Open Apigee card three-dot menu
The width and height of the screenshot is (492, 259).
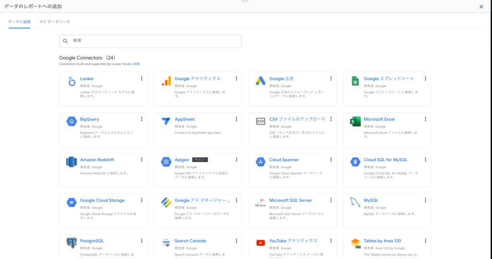[236, 160]
